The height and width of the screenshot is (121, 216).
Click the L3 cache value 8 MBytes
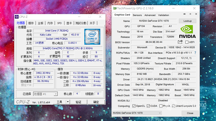tap(80, 85)
